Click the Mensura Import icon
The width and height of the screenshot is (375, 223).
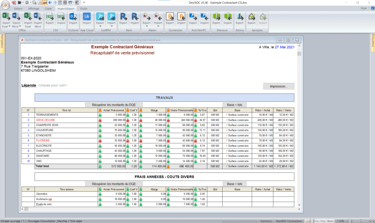[x=228, y=17]
